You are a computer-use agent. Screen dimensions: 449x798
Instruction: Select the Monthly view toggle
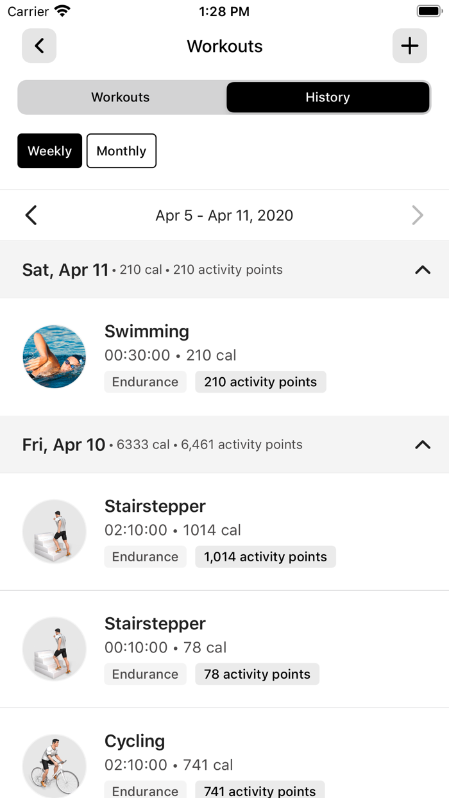pos(121,151)
